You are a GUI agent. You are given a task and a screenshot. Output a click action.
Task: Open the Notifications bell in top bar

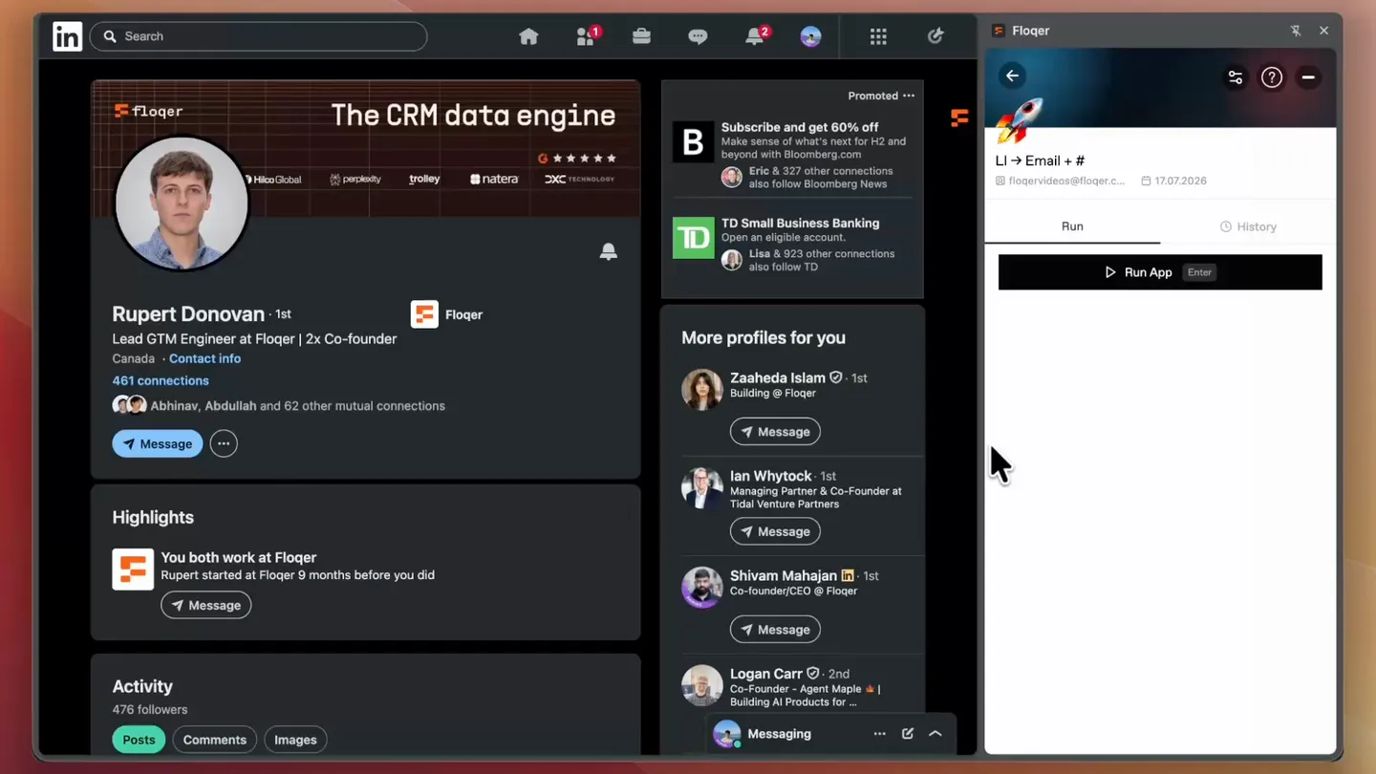[756, 36]
